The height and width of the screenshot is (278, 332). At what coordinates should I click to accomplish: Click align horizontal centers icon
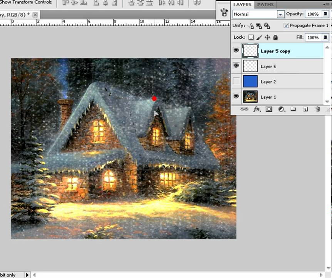106,3
